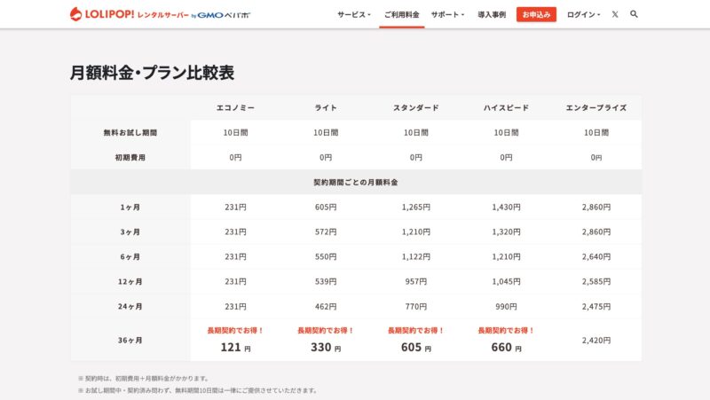
Task: Expand the サービス dropdown menu
Action: pos(353,14)
